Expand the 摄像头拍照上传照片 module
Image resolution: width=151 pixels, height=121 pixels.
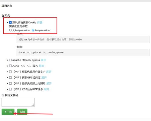(49, 83)
